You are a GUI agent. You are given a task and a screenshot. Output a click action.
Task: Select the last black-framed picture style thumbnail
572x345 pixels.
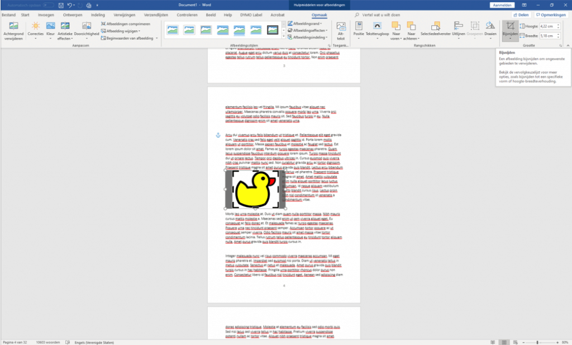pos(273,30)
